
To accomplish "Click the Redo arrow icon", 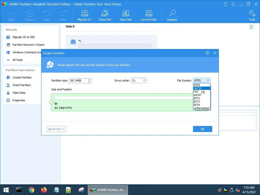I will pos(63,13).
